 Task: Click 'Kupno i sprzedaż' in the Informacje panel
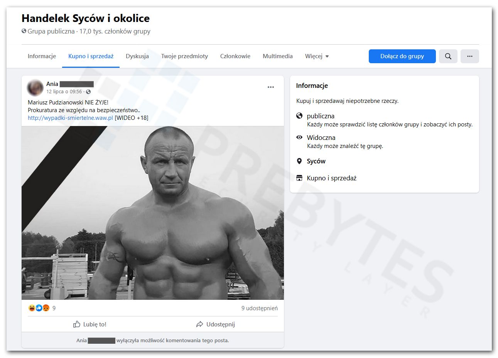[x=332, y=178]
